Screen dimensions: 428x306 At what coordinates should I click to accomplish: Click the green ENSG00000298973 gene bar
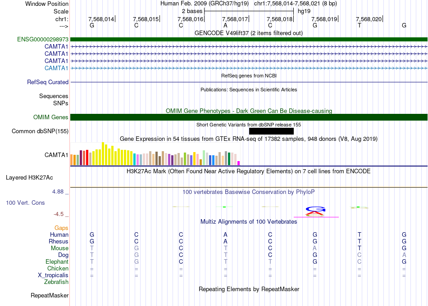pos(249,39)
